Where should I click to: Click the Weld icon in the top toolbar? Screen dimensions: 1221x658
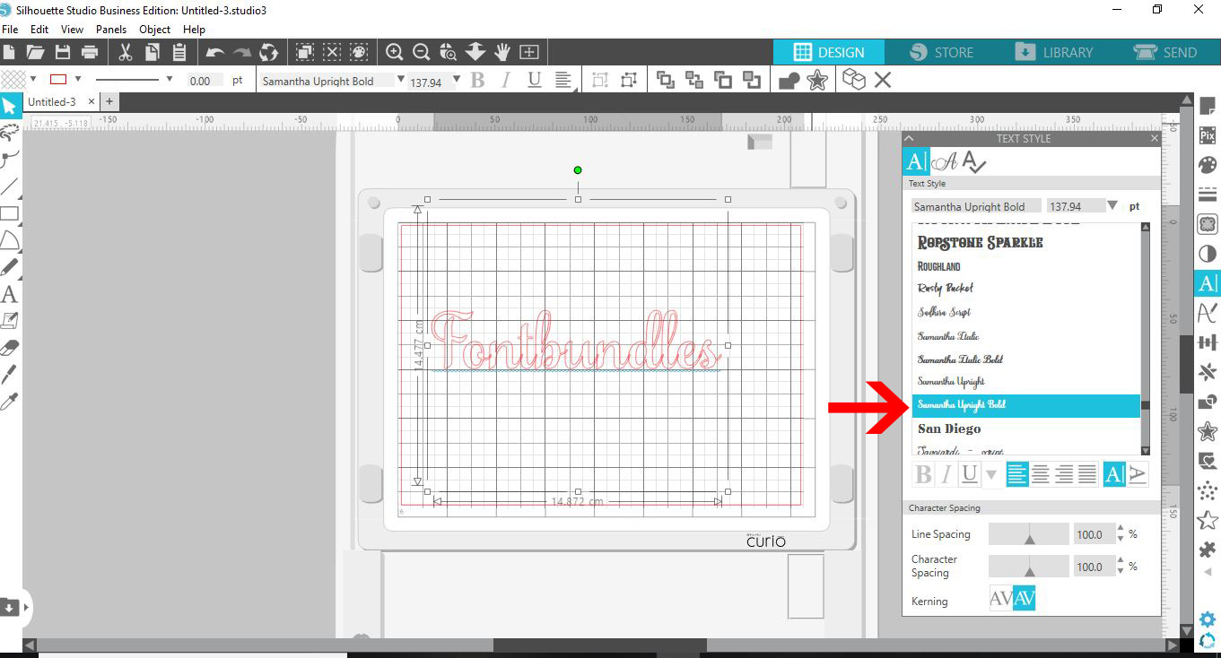789,81
